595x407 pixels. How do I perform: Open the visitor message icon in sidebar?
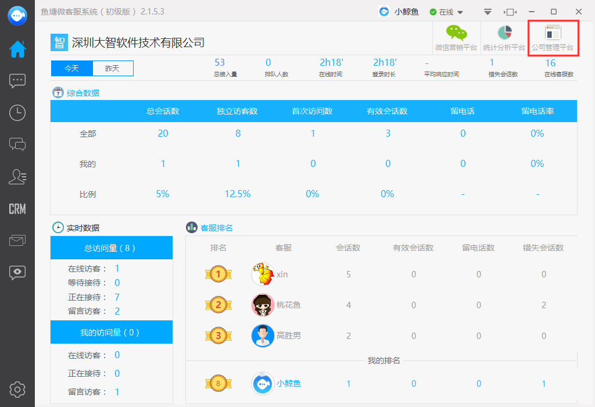click(x=17, y=272)
